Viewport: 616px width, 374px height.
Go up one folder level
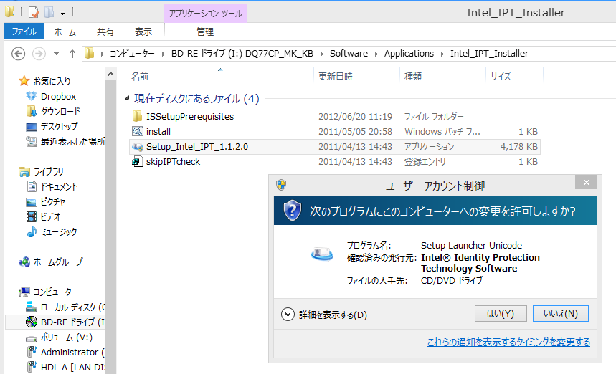(72, 54)
